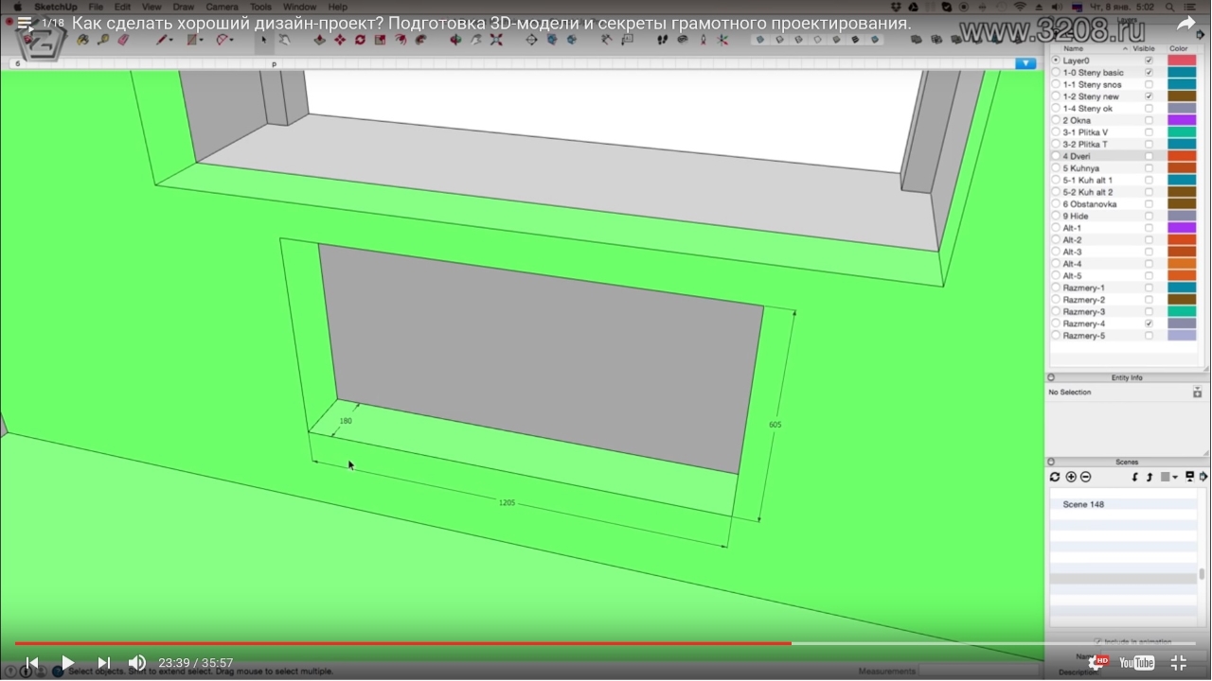Screen dimensions: 1212x681
Task: Mute the video volume speaker
Action: tap(137, 663)
